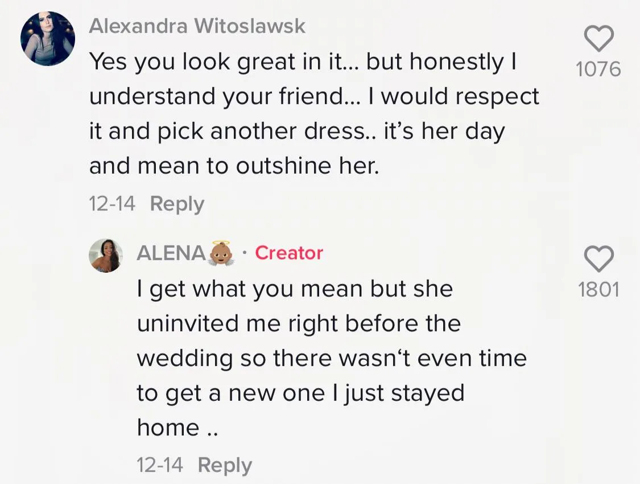Viewport: 640px width, 484px height.
Task: Click the text 'and mean to outshine her.'
Action: click(x=234, y=166)
